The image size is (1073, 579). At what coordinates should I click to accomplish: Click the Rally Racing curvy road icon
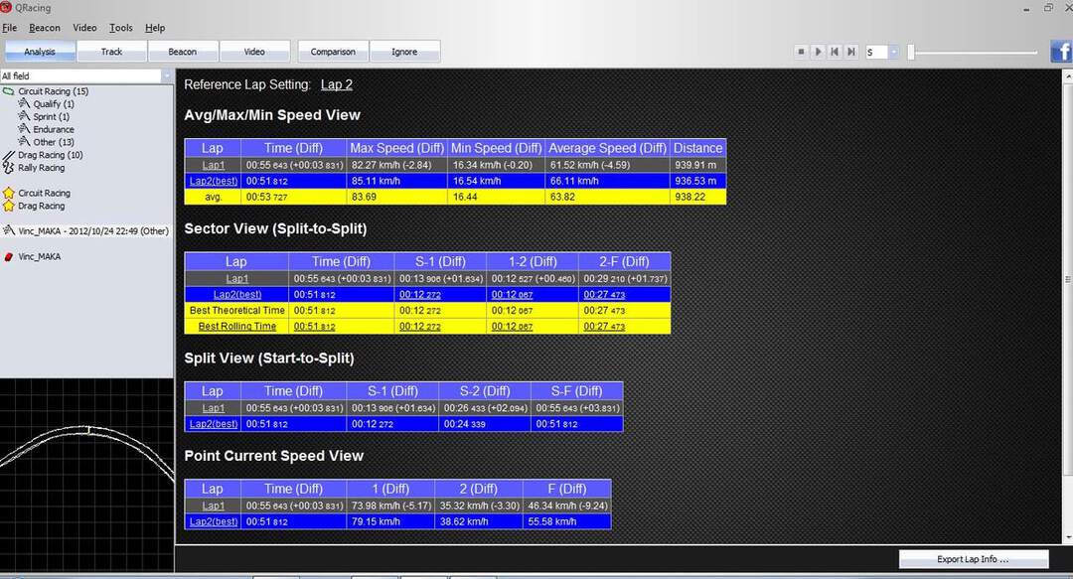click(x=9, y=168)
